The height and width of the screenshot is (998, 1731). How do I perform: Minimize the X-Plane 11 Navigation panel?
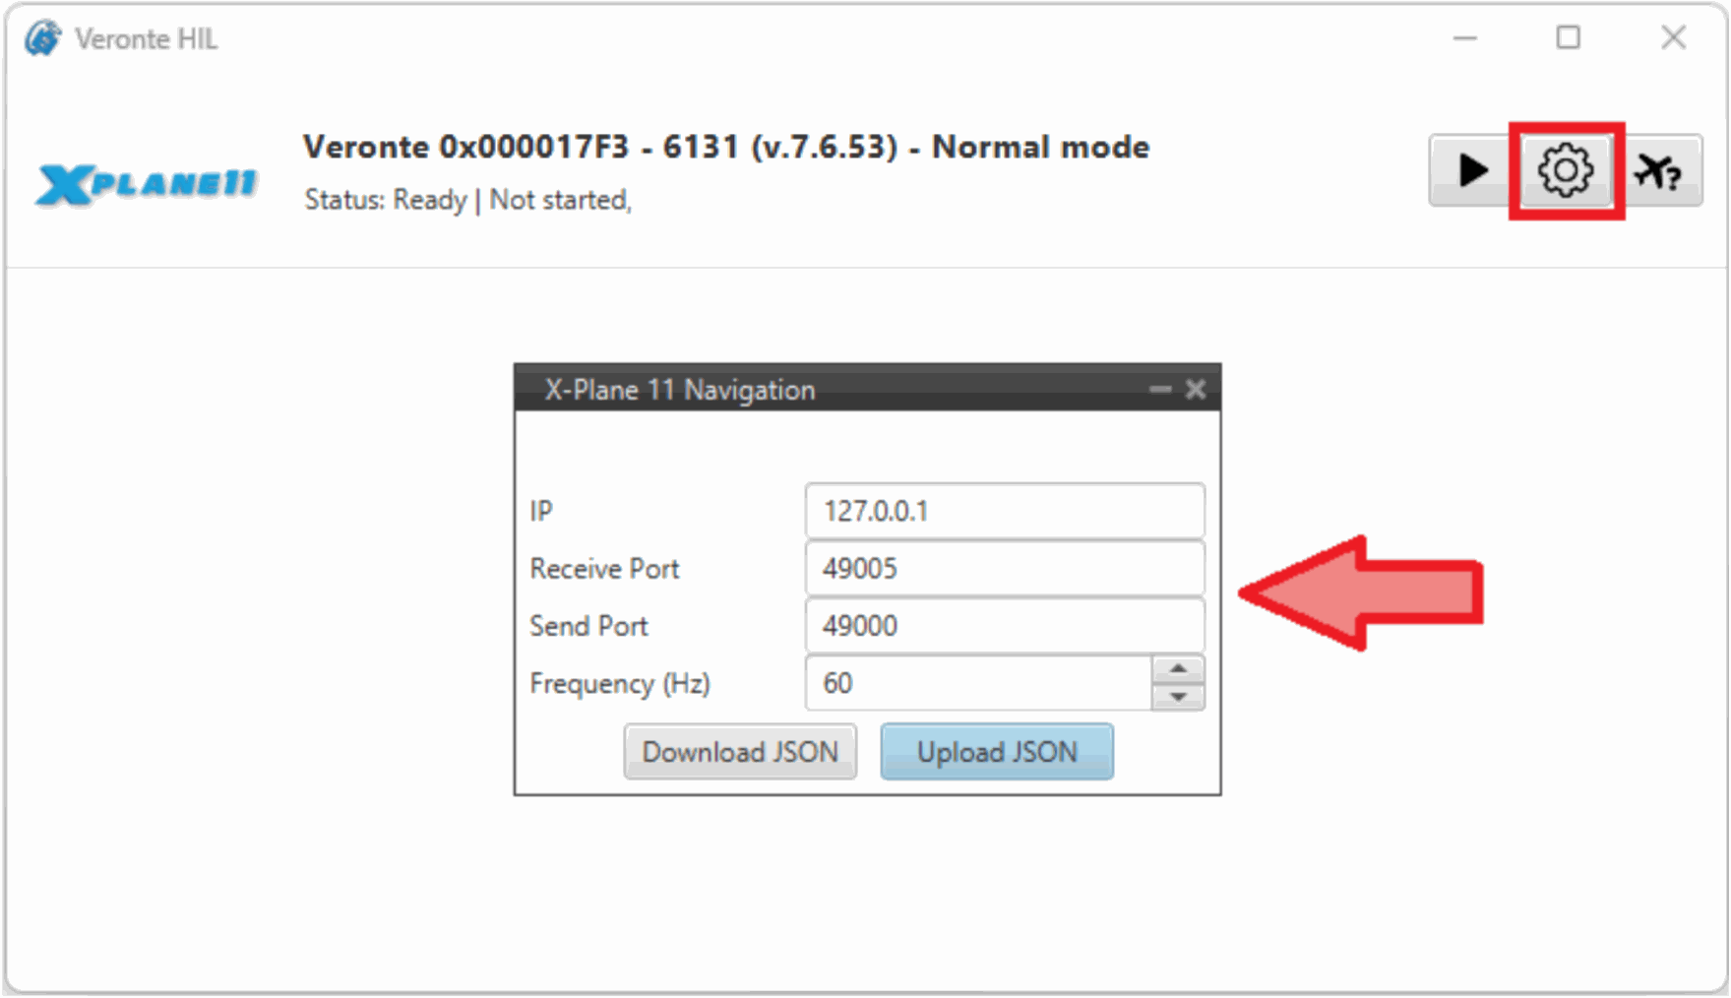[1160, 390]
